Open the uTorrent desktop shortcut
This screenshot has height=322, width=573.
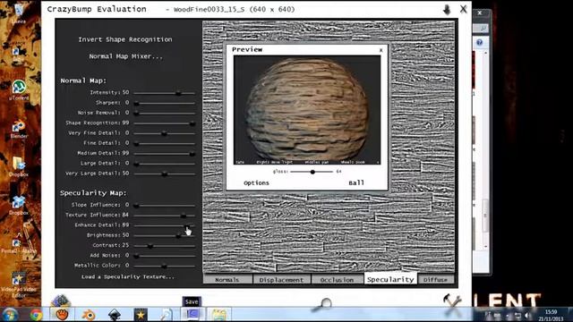[19, 89]
